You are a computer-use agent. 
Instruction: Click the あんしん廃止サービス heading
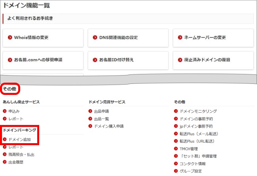tap(21, 102)
